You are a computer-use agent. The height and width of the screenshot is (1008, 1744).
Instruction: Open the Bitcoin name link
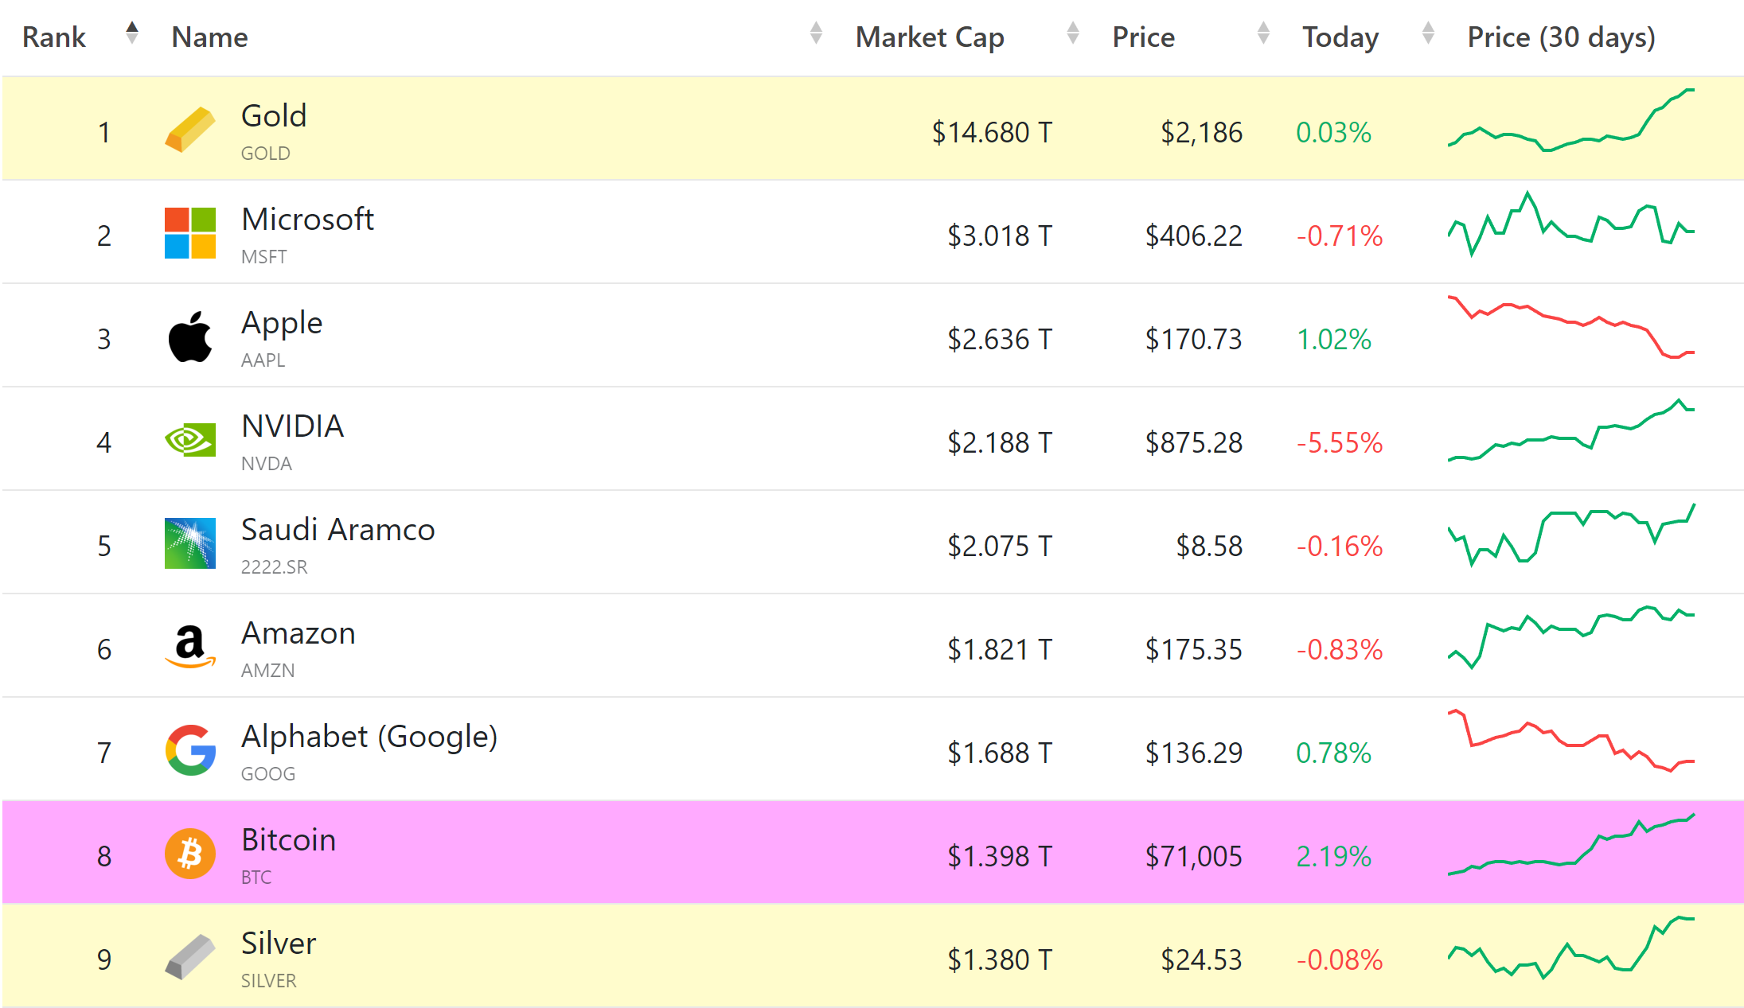tap(288, 840)
